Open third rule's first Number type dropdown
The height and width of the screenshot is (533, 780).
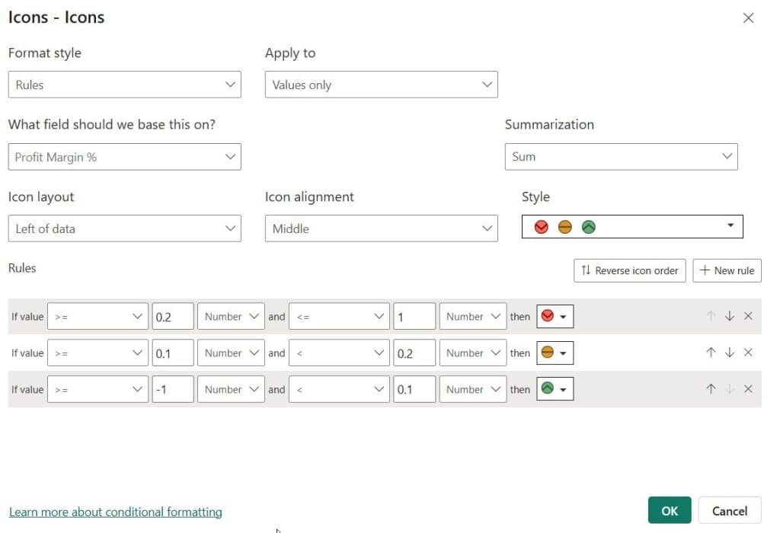(x=231, y=389)
